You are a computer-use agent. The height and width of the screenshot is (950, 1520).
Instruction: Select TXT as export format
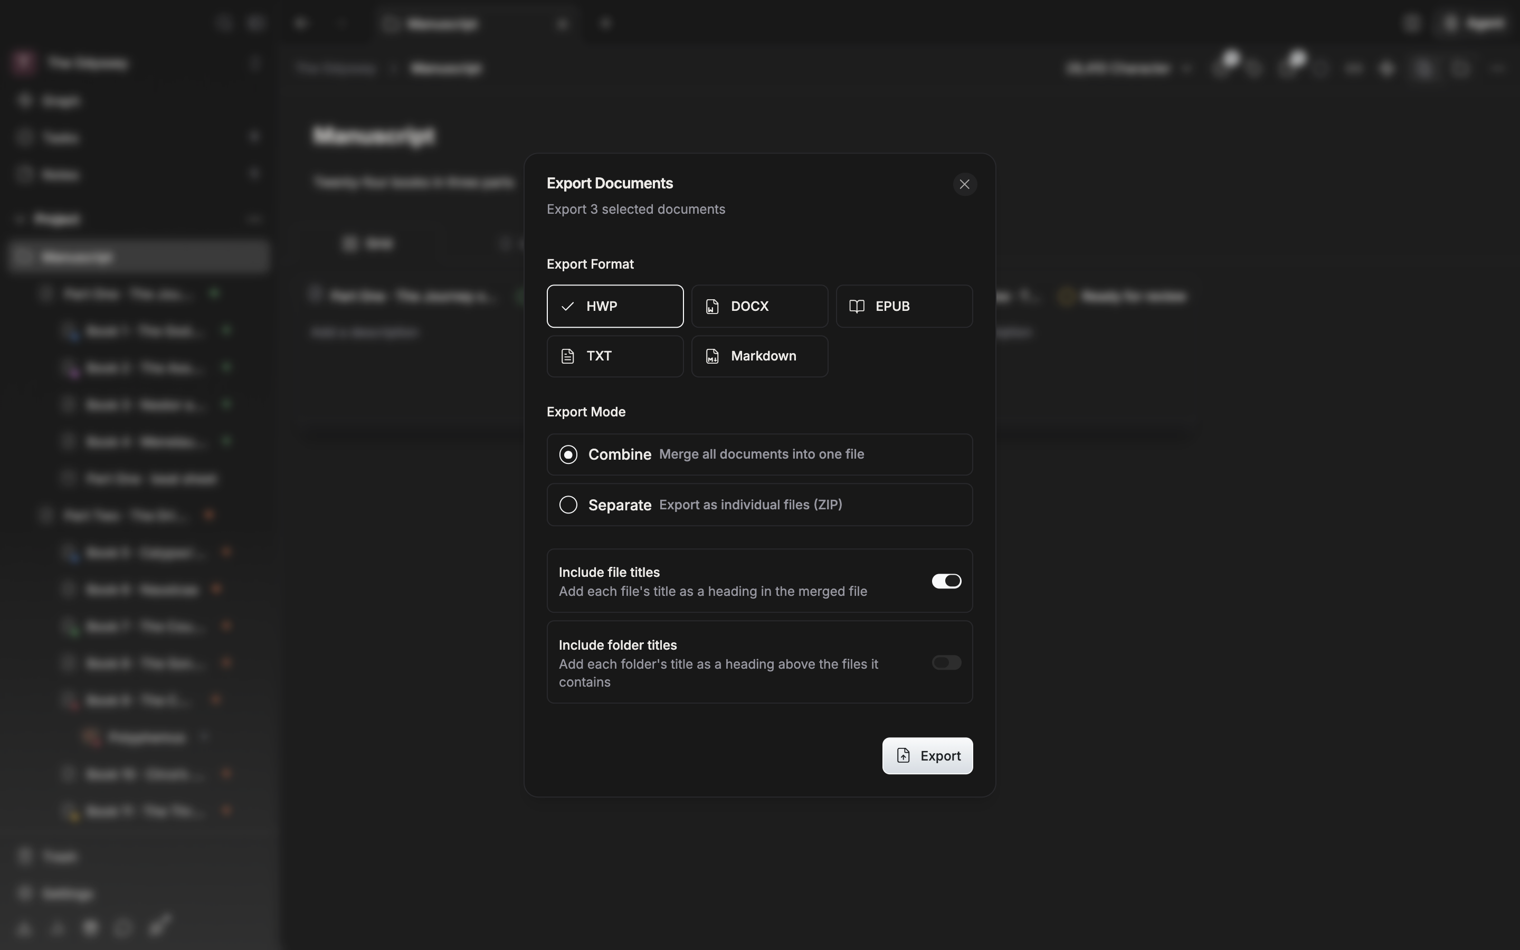[615, 356]
